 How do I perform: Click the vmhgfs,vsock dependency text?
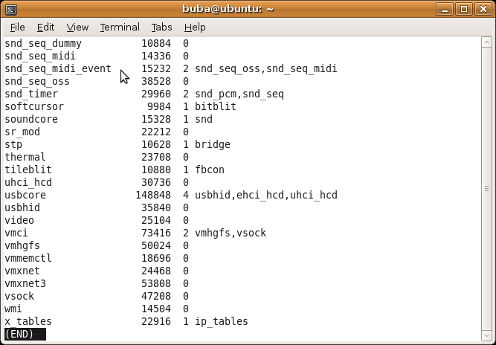click(231, 233)
